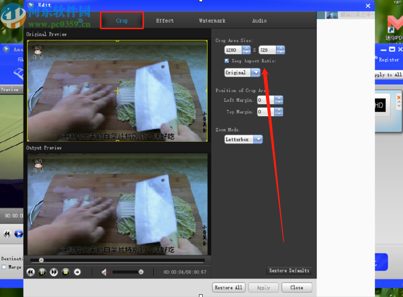
Task: Click the next frame playback icon
Action: tap(77, 272)
